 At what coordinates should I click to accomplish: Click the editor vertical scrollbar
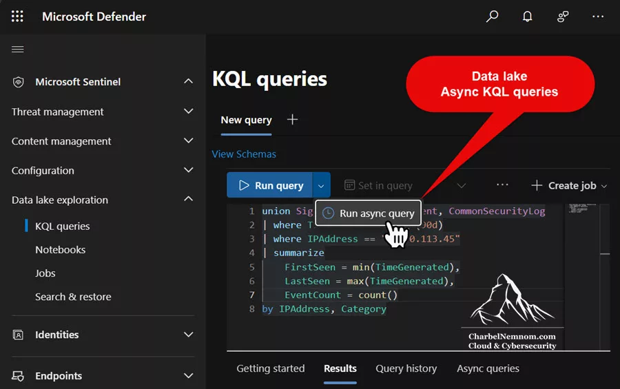coord(605,277)
